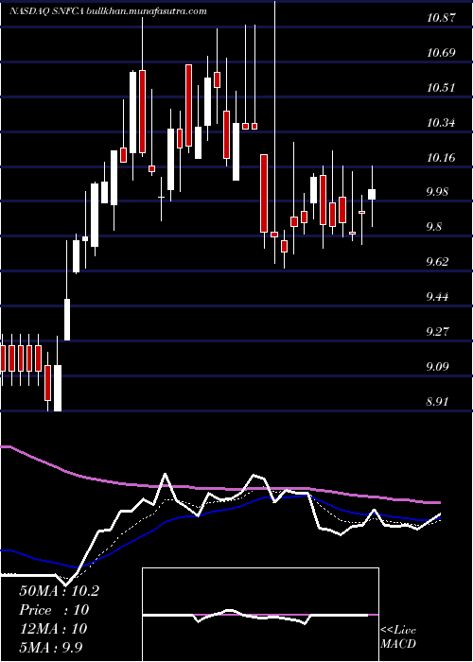The image size is (473, 662).
Task: Select the 10.34 price axis label
Action: tap(441, 123)
